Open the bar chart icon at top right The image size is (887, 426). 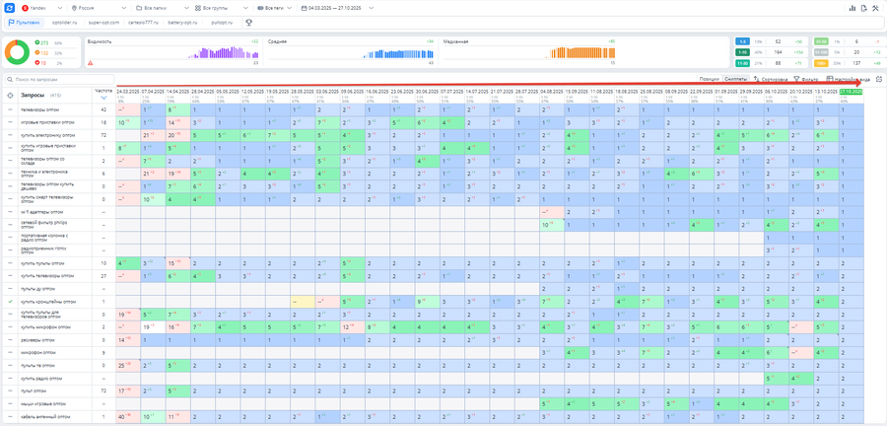tap(853, 7)
